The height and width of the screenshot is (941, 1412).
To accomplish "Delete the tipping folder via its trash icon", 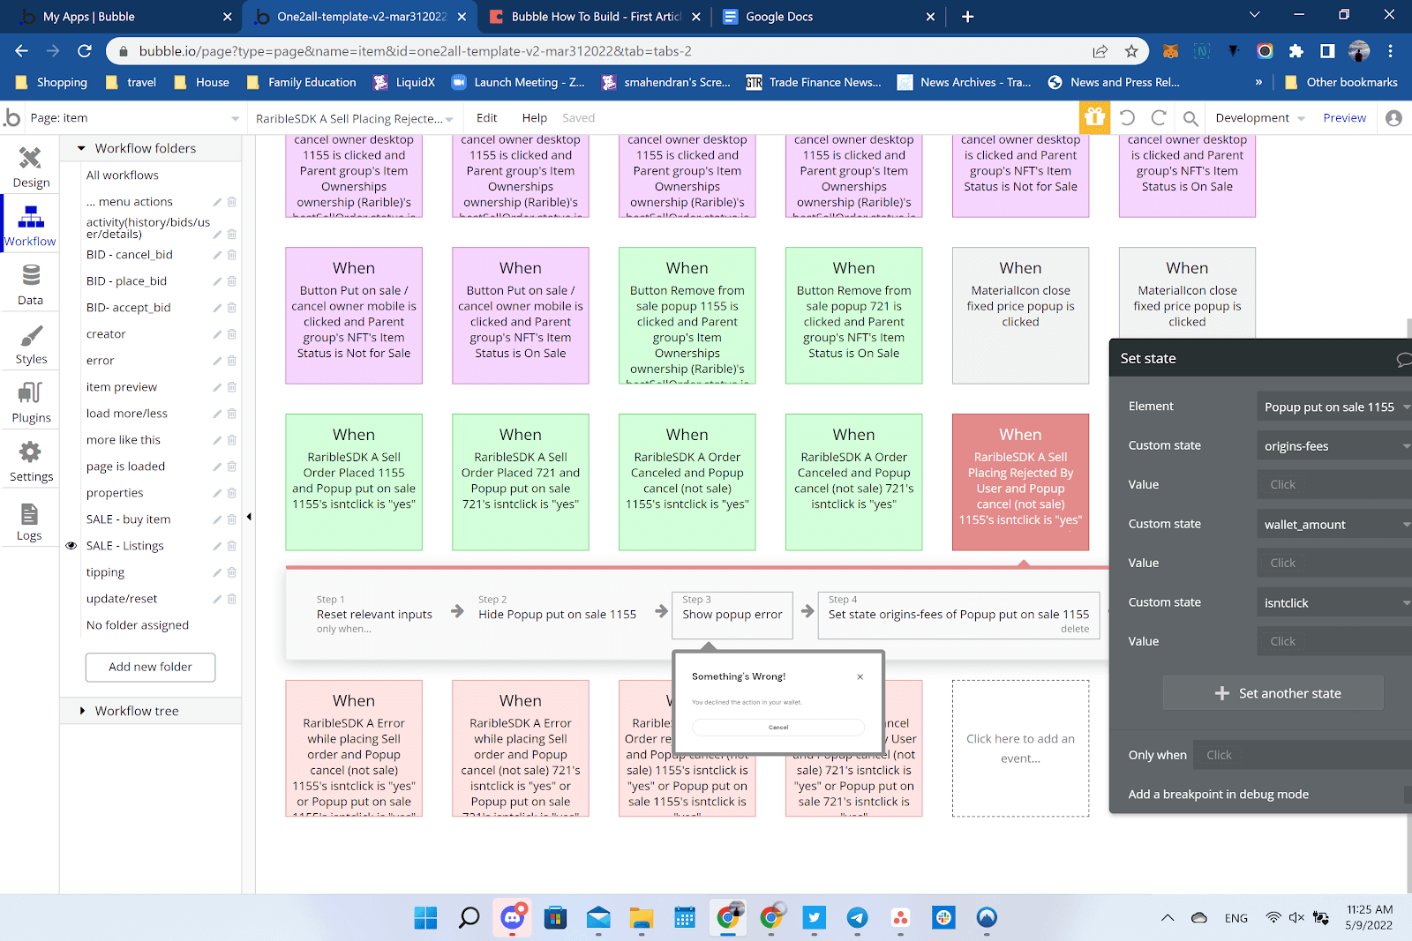I will (231, 571).
